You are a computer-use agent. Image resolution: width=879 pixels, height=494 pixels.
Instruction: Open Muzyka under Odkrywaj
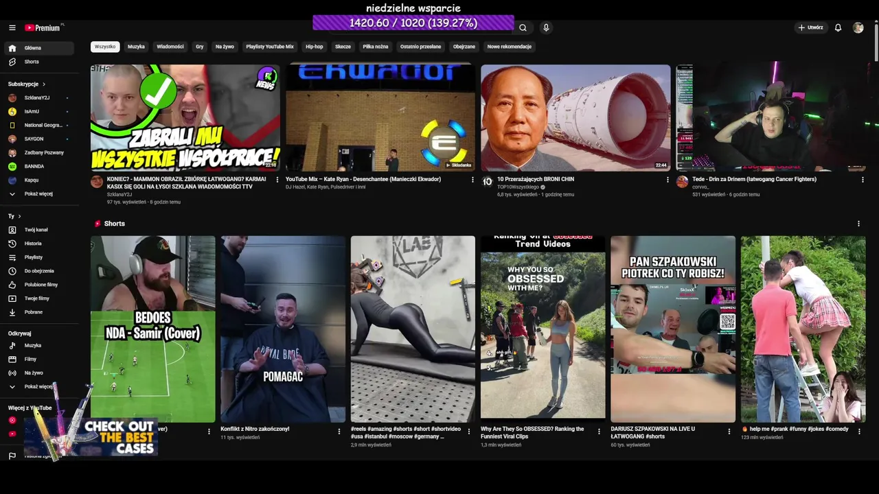[x=38, y=345]
